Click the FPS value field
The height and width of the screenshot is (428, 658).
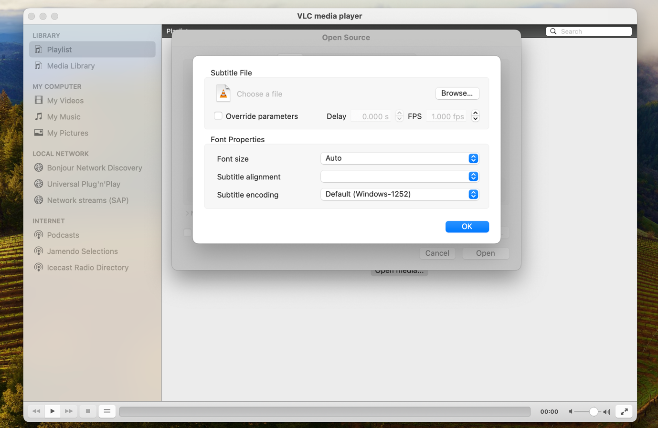[446, 116]
